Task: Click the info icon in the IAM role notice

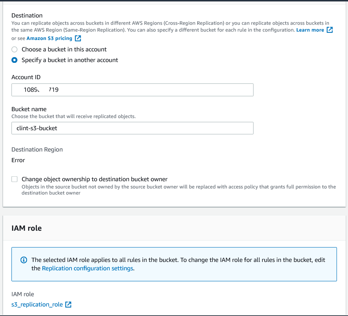Action: [24, 260]
